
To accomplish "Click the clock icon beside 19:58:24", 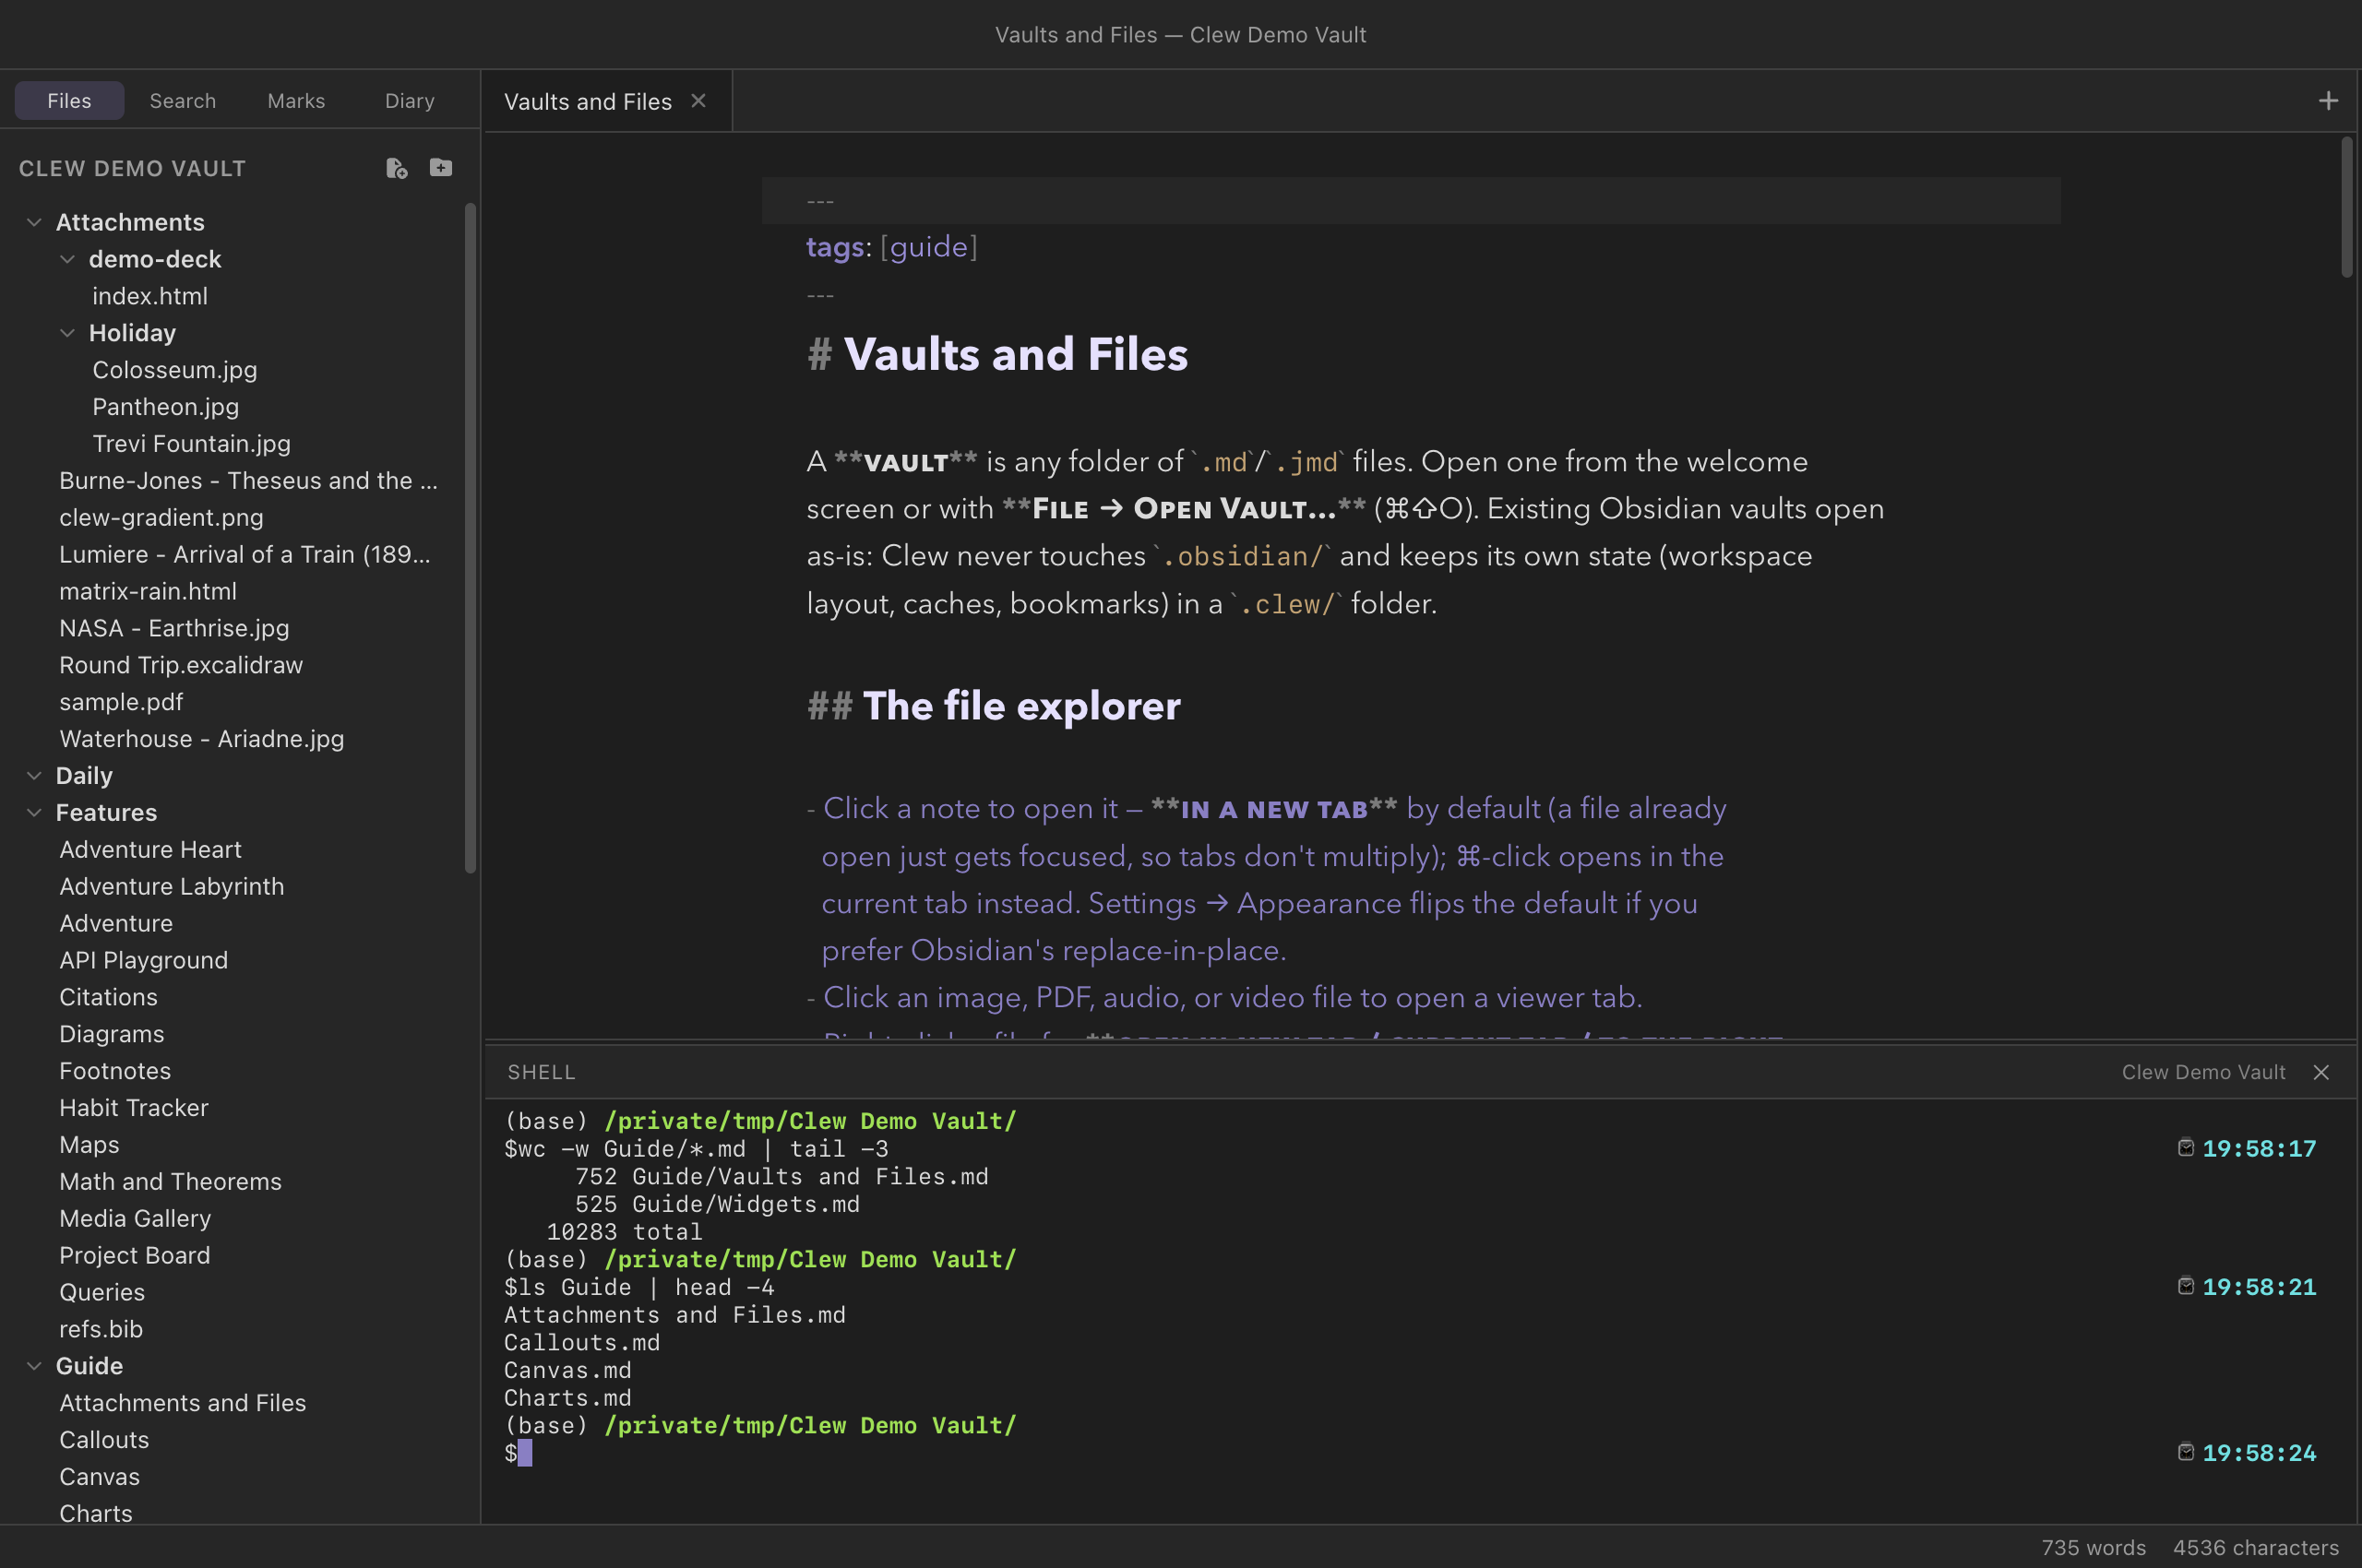I will (x=2185, y=1452).
